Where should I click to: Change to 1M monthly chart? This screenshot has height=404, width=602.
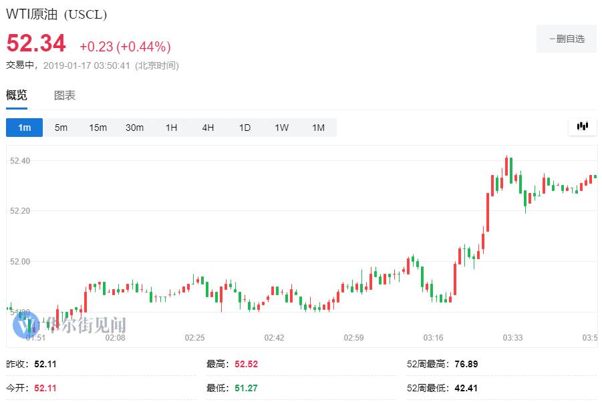coord(318,128)
